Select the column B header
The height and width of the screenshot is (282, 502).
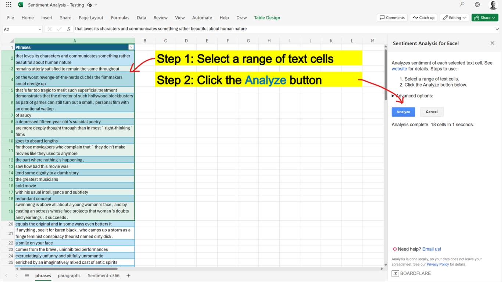pos(145,41)
